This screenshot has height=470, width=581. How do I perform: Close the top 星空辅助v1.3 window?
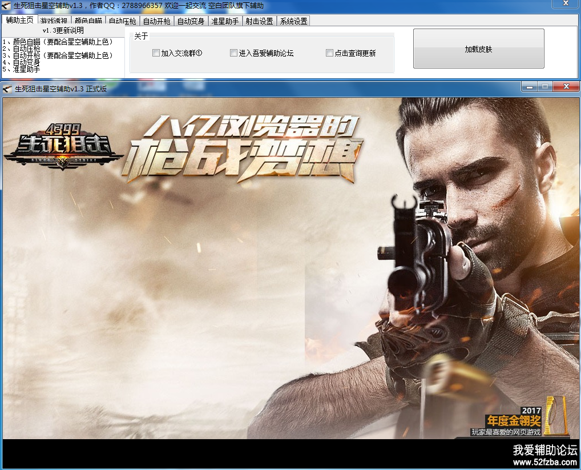566,3
